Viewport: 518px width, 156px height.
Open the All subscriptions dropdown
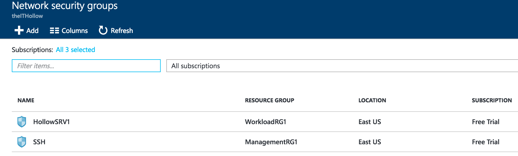[x=342, y=66]
